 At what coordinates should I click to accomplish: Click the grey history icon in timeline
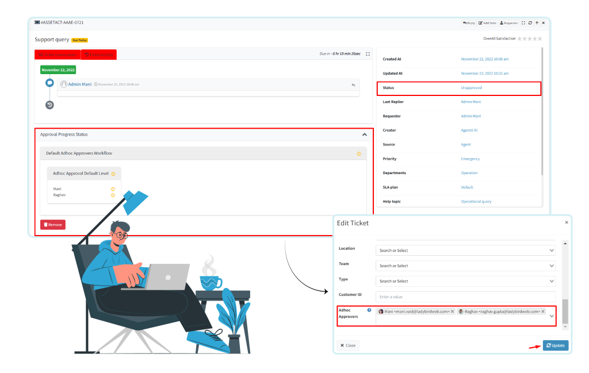pos(49,105)
